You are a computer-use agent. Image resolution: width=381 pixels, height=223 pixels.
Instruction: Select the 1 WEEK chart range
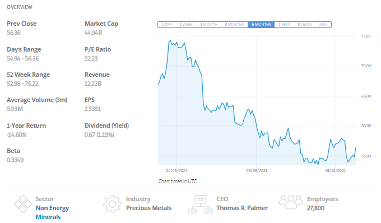coord(186,25)
